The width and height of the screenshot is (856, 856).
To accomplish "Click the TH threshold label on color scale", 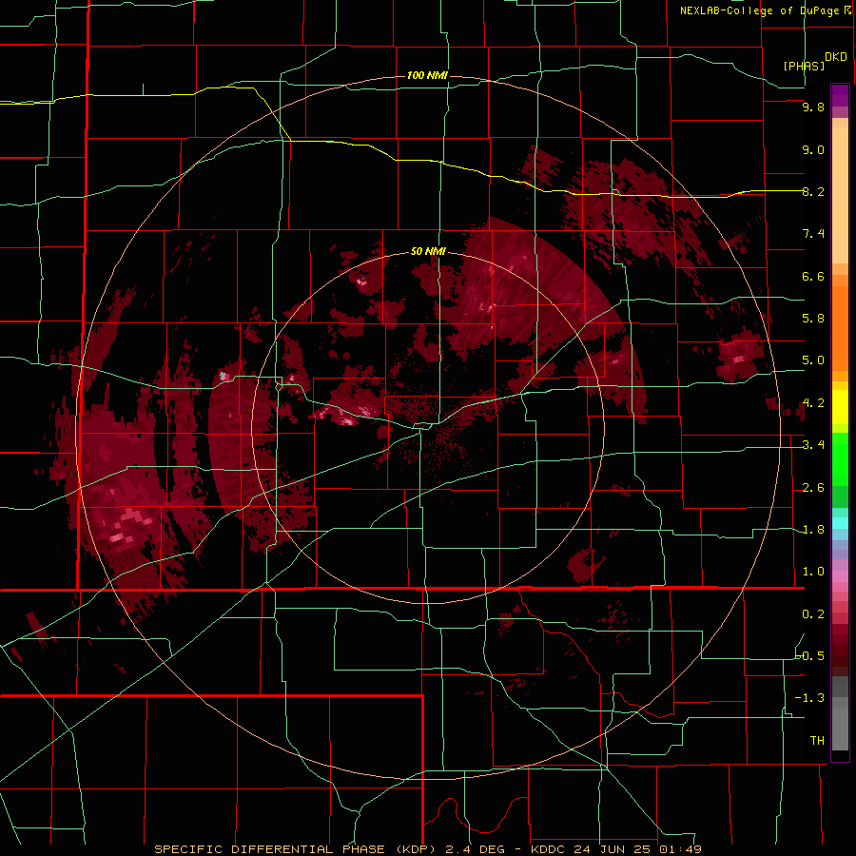I will [x=817, y=741].
